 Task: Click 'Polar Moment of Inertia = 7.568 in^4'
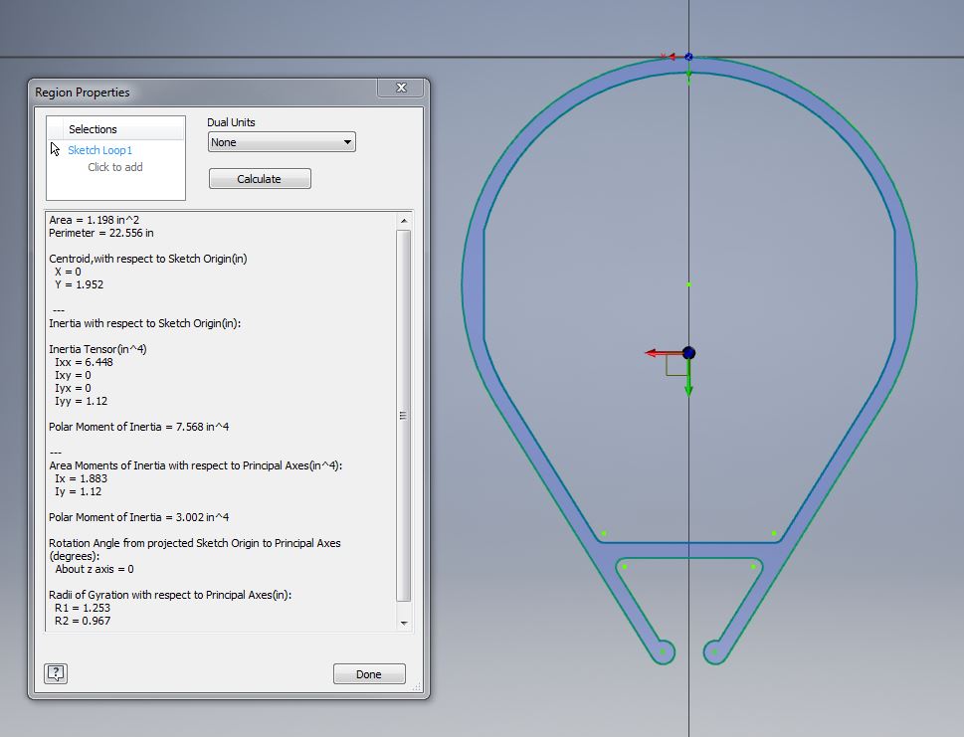click(139, 427)
